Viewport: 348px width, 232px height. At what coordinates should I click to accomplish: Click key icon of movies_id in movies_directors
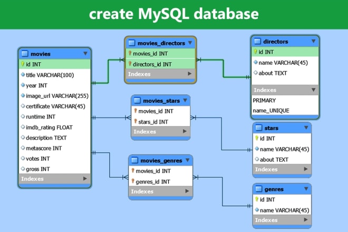tap(130, 53)
